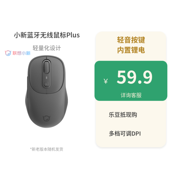Click the 新老版本随机发货 footnote
Viewport: 175px width, 175px height.
click(46, 149)
